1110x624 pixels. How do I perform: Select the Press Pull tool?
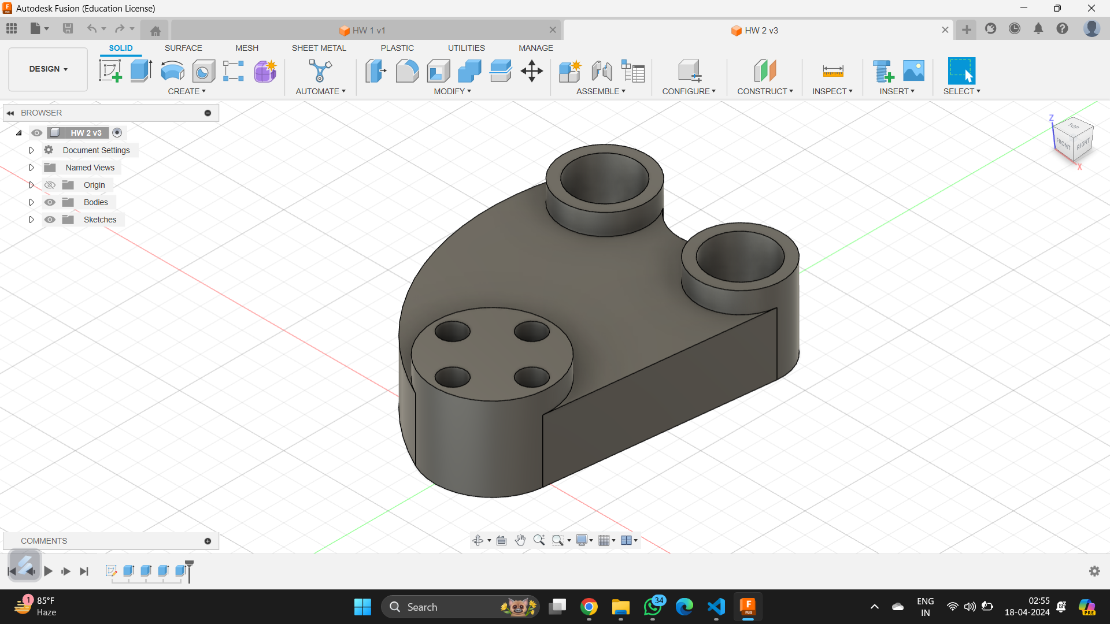[x=376, y=71]
